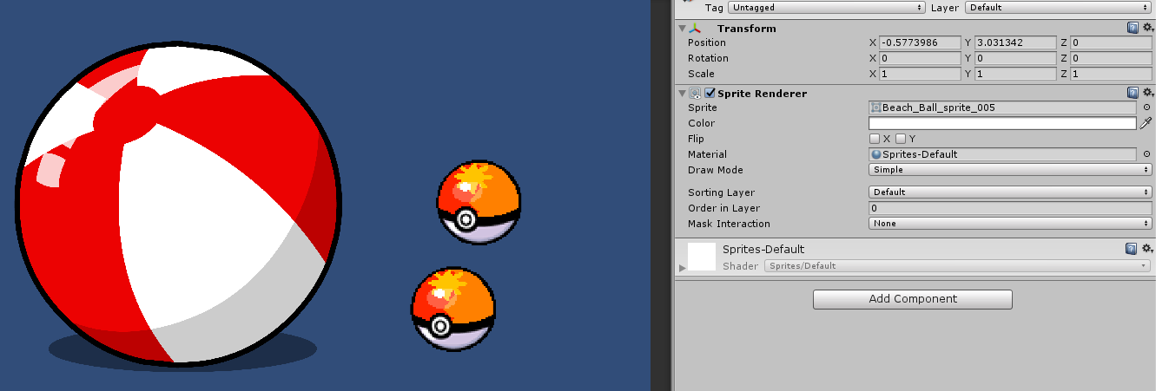Pick a color with the eyedropper icon
Screen dimensions: 1156x391
point(1146,123)
